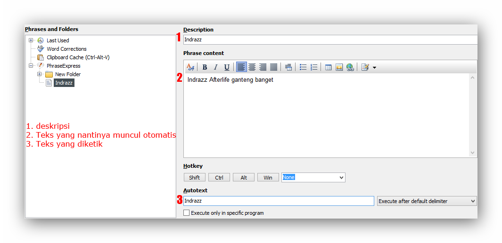Select Word Corrections in the tree

(x=66, y=49)
